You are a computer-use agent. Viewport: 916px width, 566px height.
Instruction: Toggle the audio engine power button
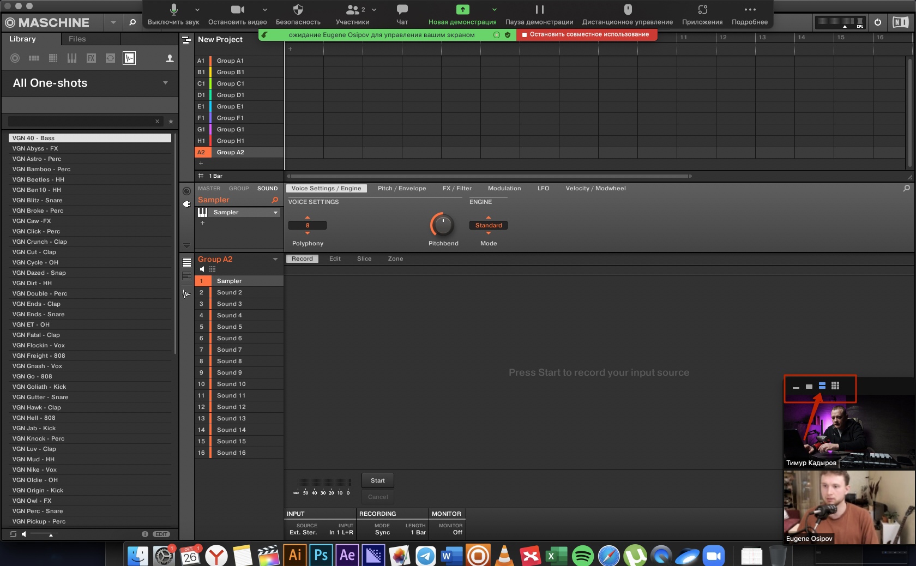tap(878, 22)
